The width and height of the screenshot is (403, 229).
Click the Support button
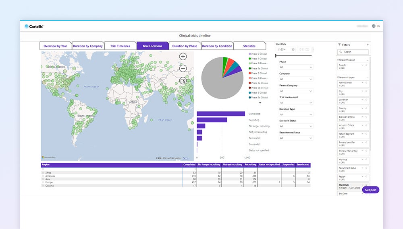(x=370, y=190)
